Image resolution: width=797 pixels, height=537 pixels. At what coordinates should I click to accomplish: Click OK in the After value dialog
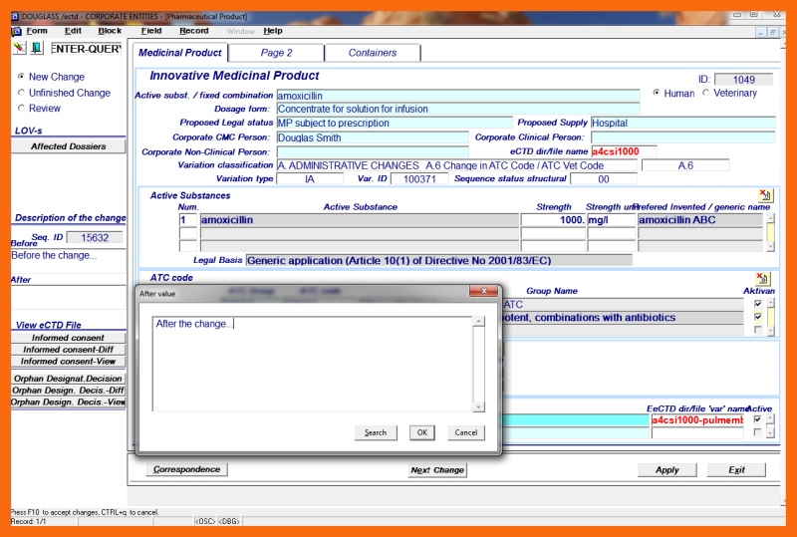(422, 432)
